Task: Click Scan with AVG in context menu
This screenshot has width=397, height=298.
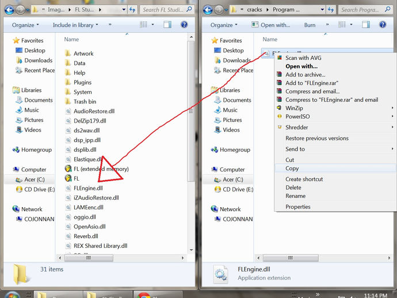Action: 303,58
